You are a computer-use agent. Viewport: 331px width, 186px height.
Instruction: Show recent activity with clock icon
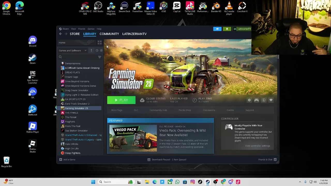tap(97, 51)
